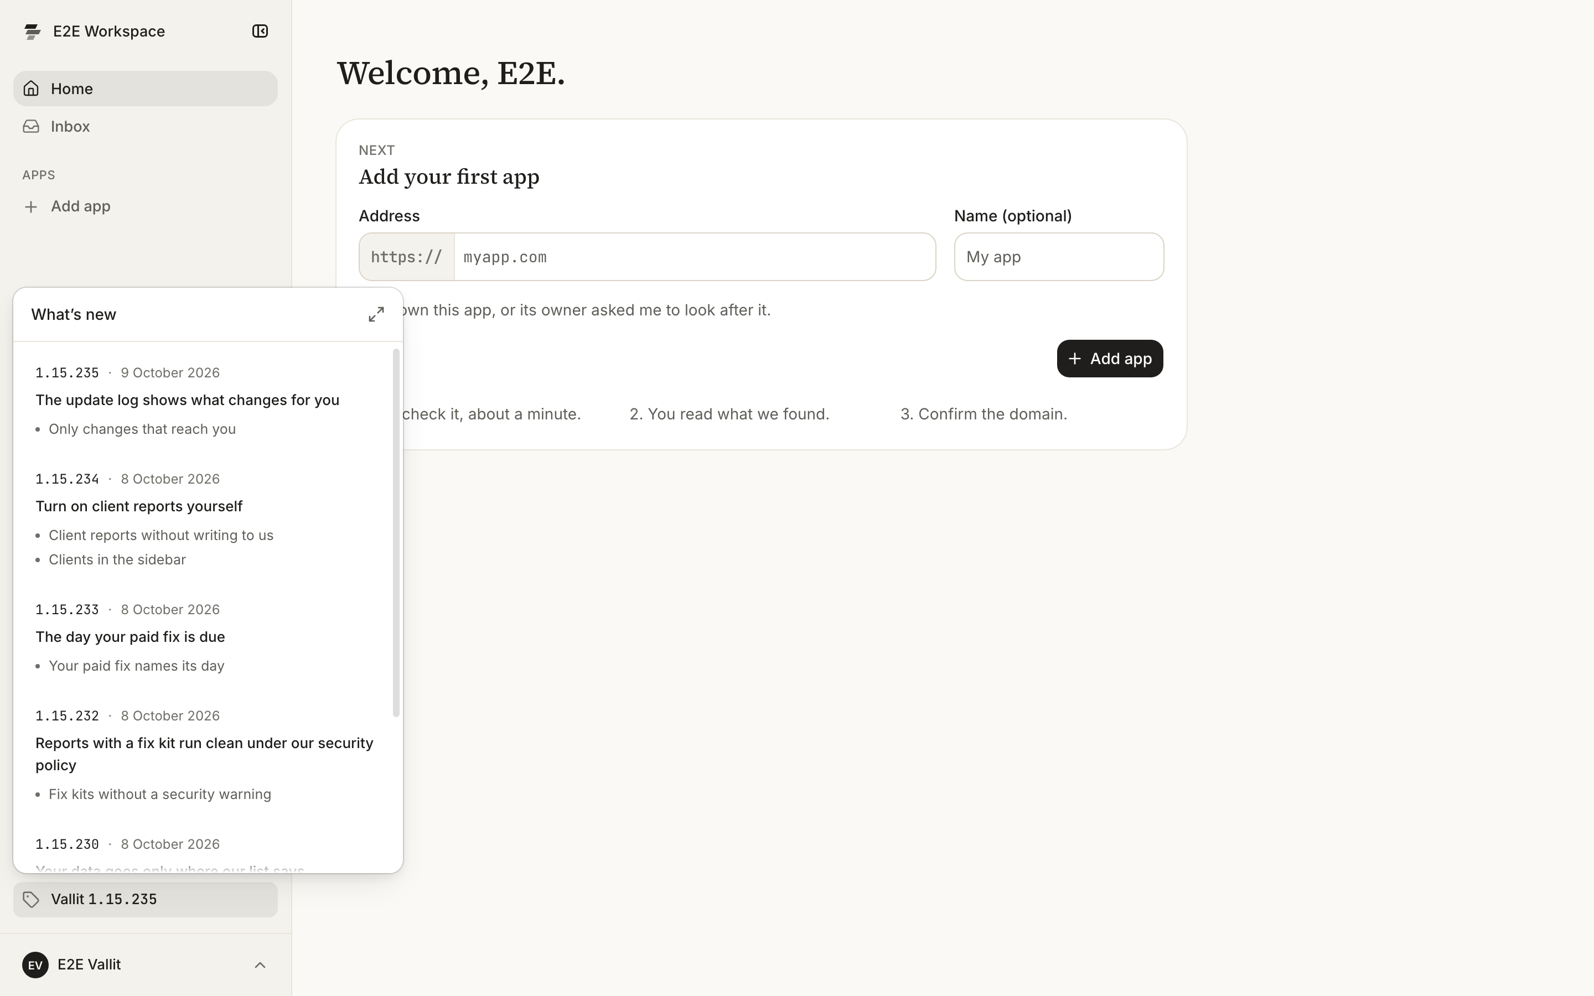Viewport: 1594px width, 996px height.
Task: Click "Reports with a fix kit run clean" entry
Action: tap(204, 754)
